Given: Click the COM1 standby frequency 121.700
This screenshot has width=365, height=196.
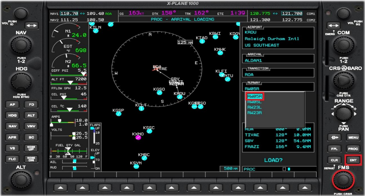Looking at the screenshot, I should (x=292, y=14).
